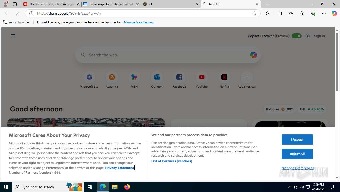Open the MSN shortcut
The image size is (340, 192).
[134, 80]
